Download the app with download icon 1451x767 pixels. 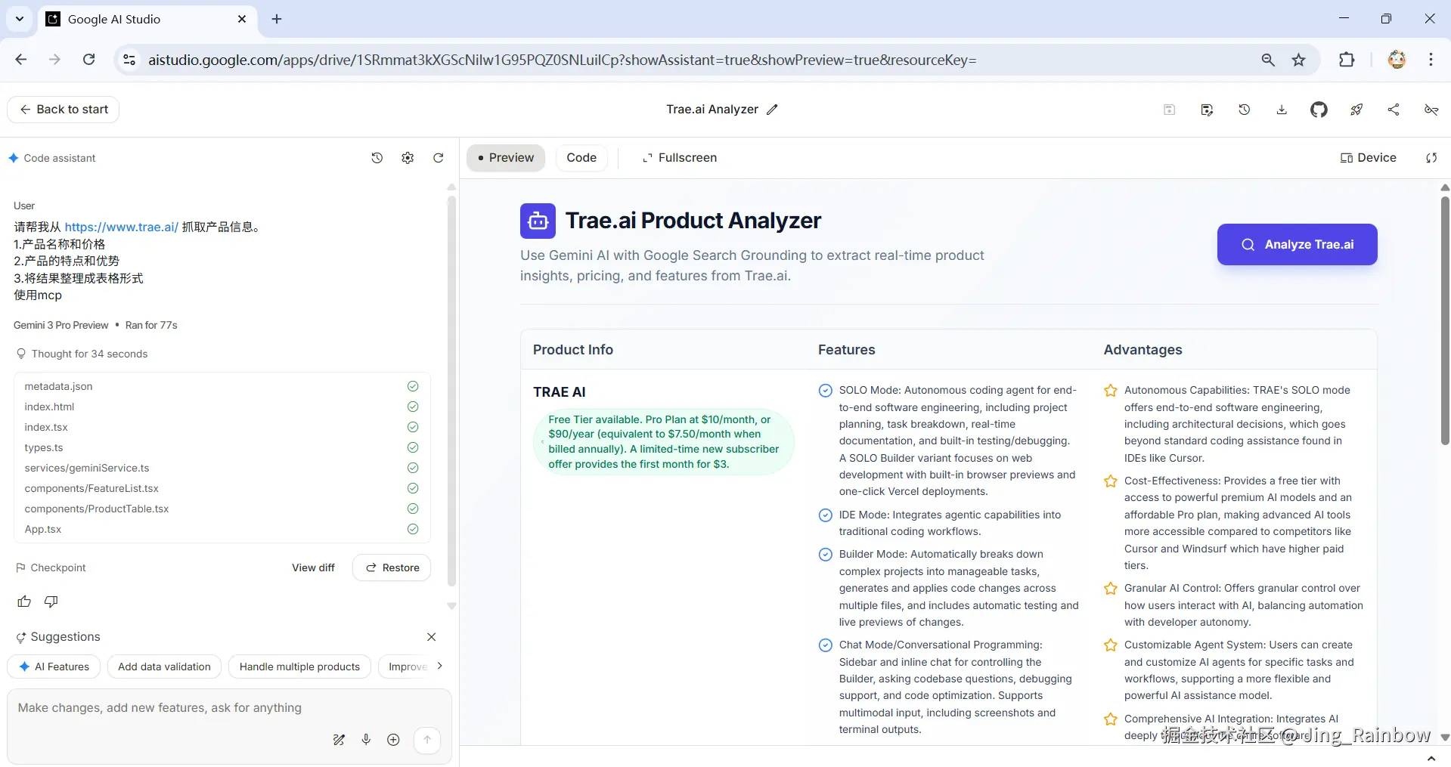point(1282,110)
